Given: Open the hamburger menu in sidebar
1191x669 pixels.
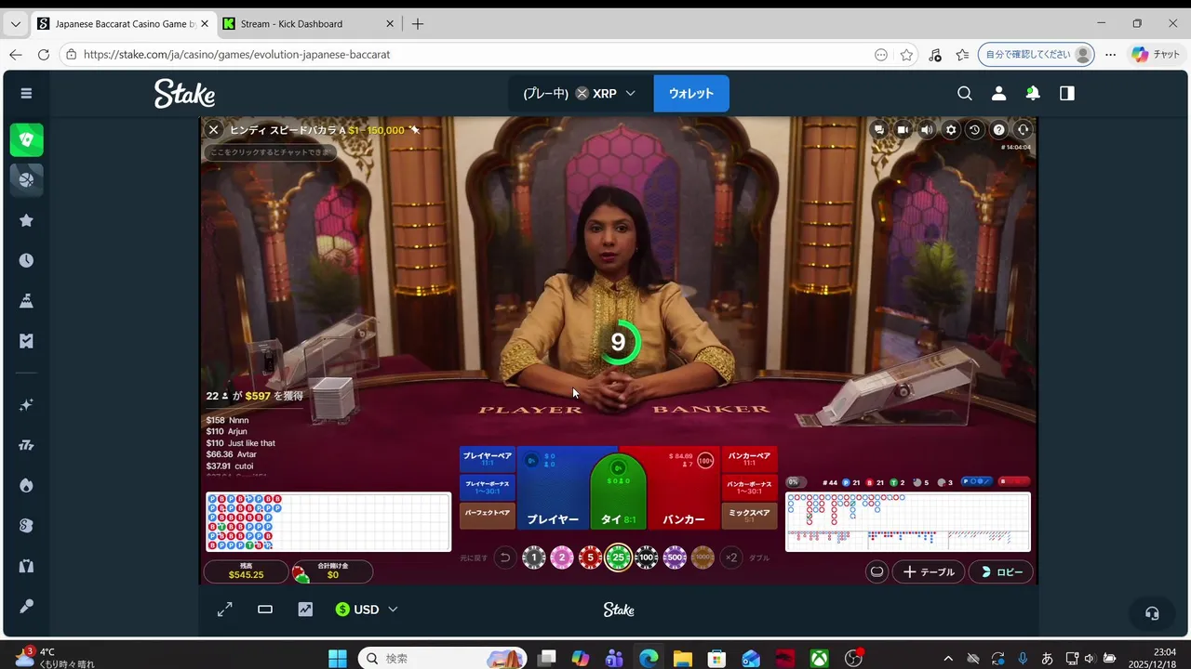Looking at the screenshot, I should click(x=26, y=93).
